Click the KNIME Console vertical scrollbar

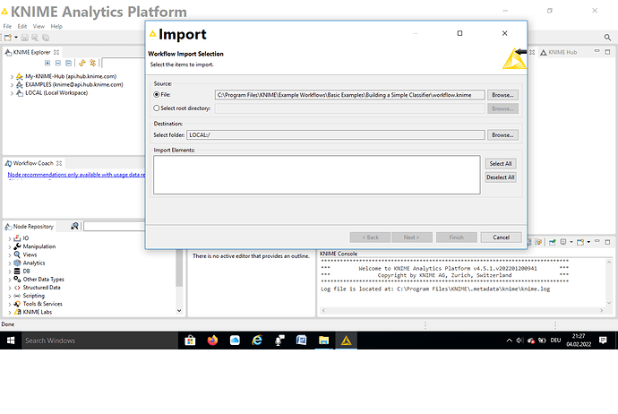click(609, 282)
